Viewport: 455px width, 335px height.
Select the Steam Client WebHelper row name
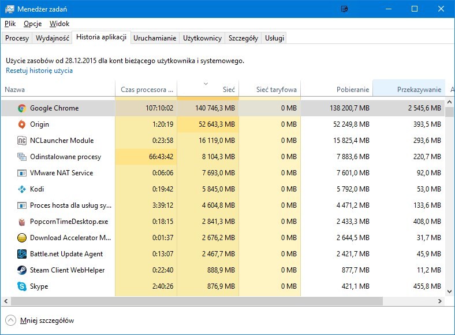(x=68, y=270)
